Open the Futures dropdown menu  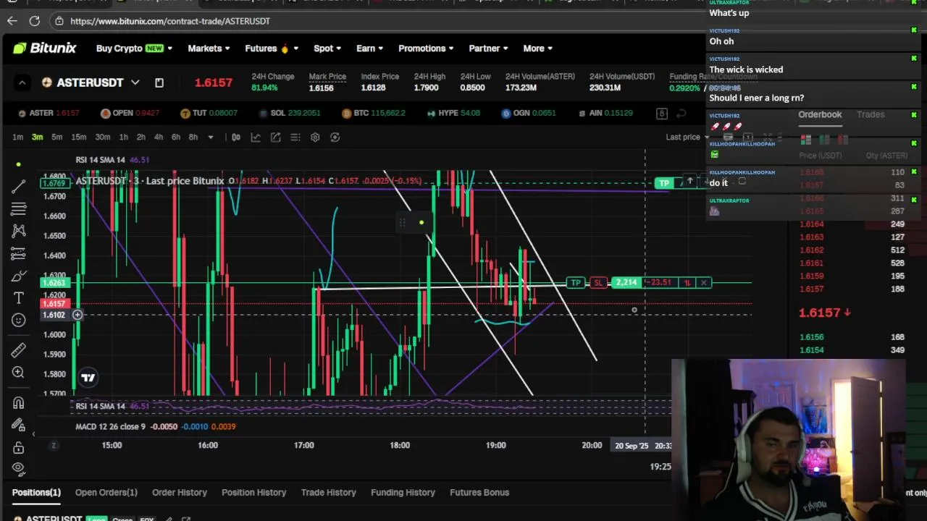(x=272, y=48)
